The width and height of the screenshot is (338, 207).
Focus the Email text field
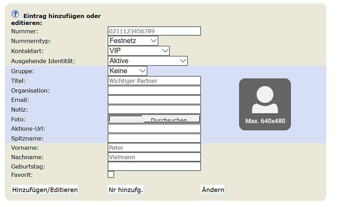click(154, 100)
